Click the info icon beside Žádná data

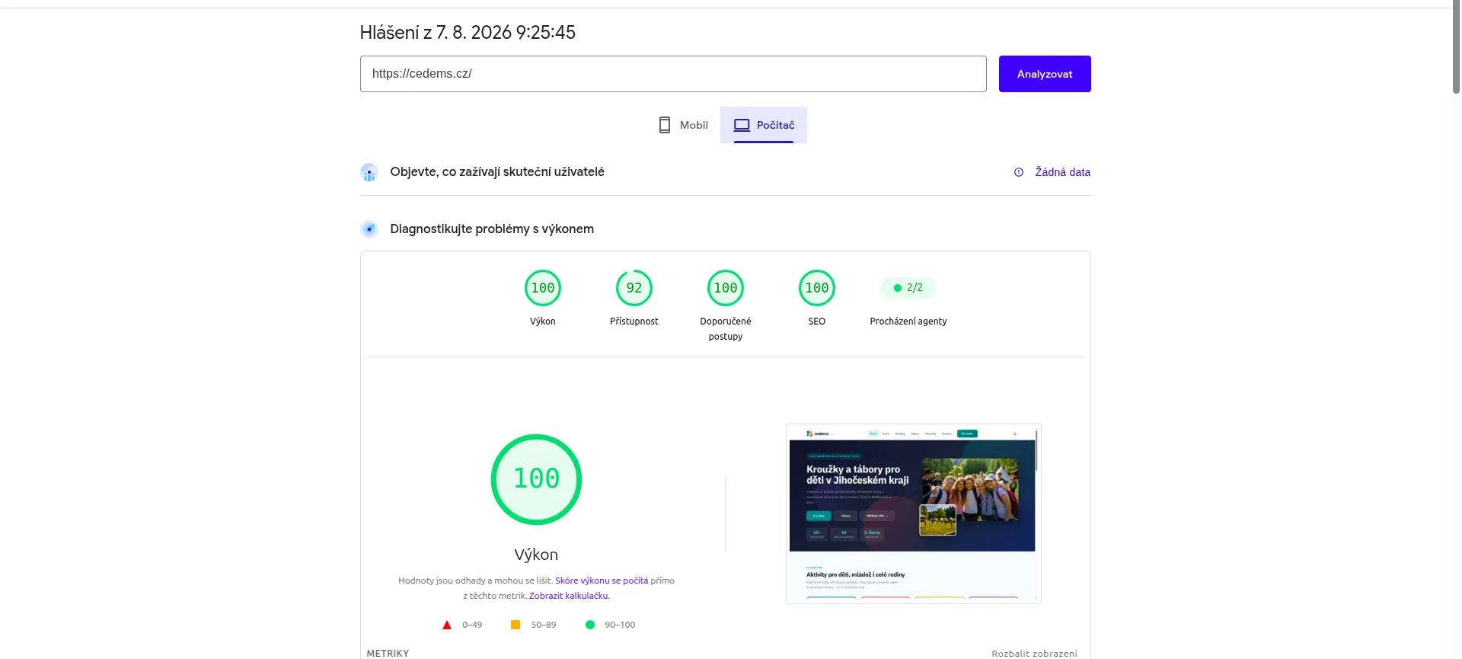[x=1019, y=172]
